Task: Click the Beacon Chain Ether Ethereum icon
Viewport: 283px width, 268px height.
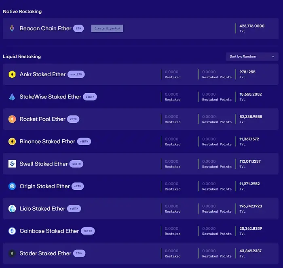Action: pyautogui.click(x=12, y=28)
